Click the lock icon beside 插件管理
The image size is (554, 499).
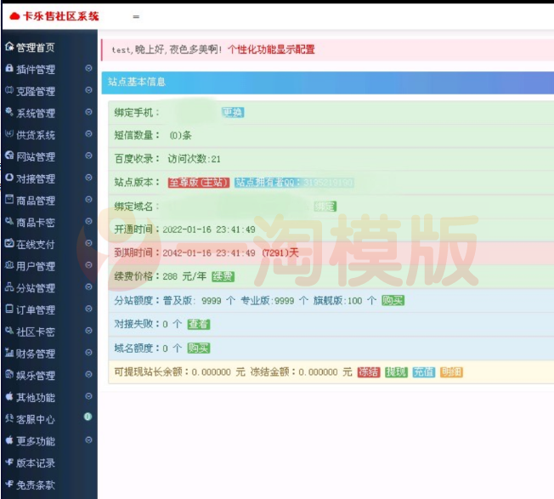9,68
